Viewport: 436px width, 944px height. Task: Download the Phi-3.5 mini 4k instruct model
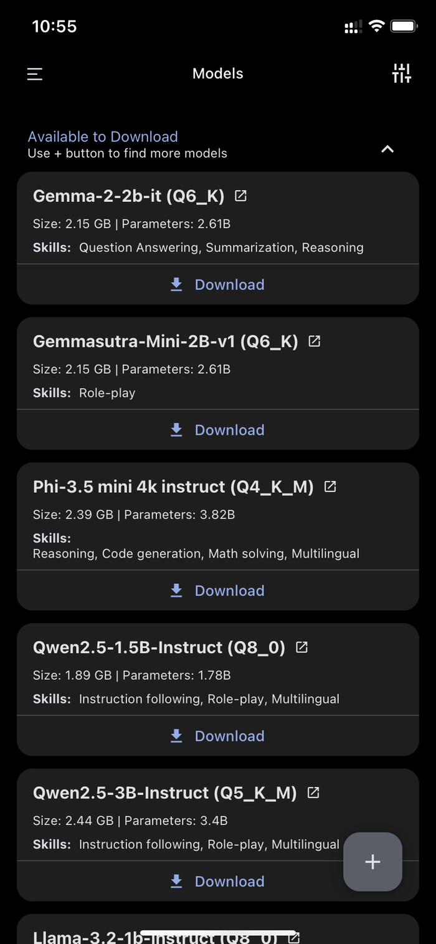(x=217, y=591)
